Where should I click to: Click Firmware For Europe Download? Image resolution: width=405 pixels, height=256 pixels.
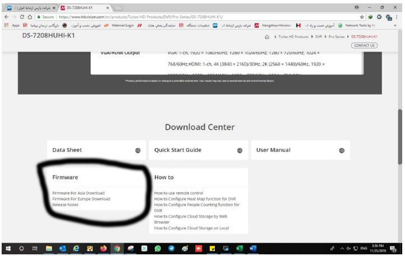point(81,199)
